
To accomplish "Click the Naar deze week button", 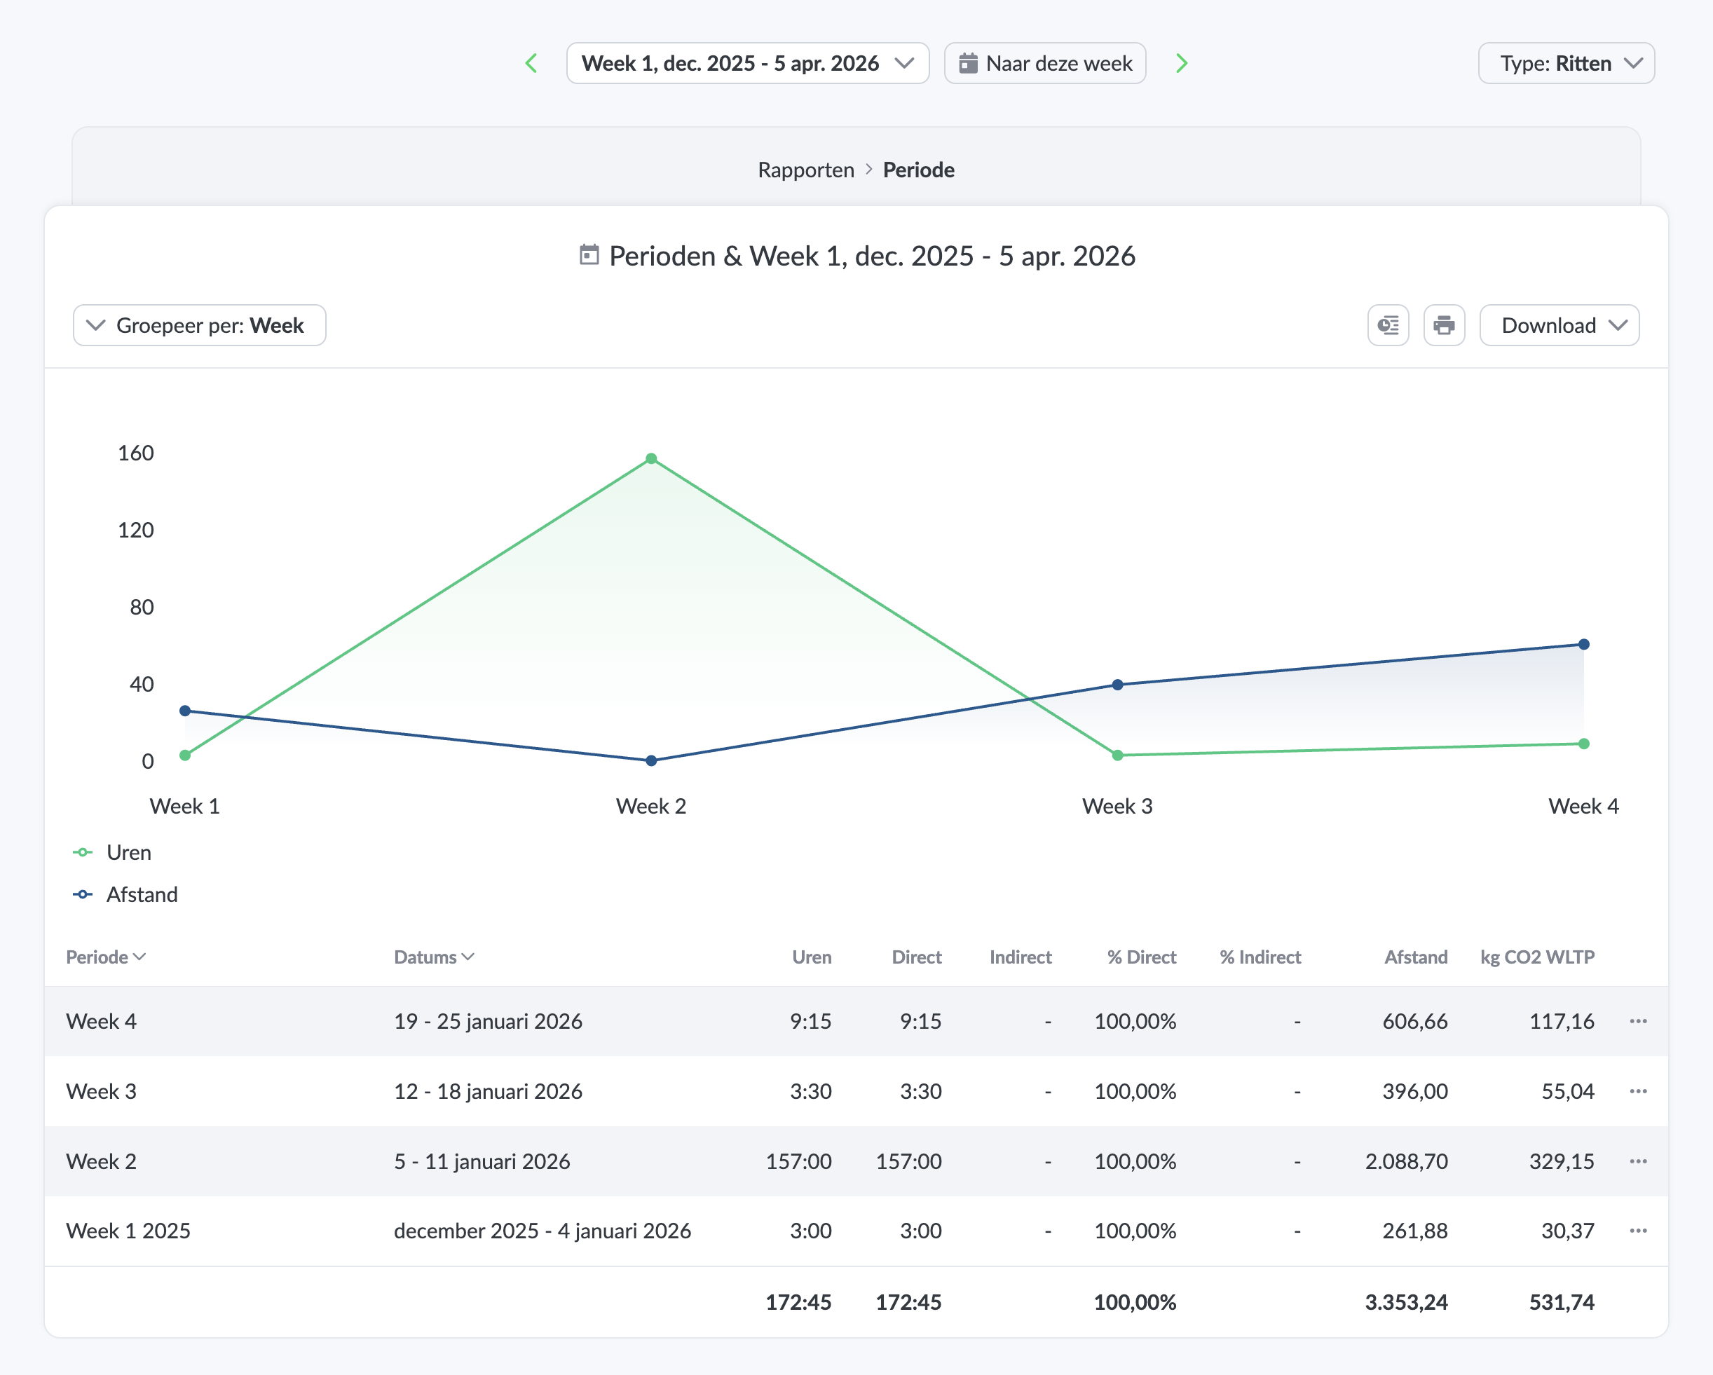I will coord(1044,63).
